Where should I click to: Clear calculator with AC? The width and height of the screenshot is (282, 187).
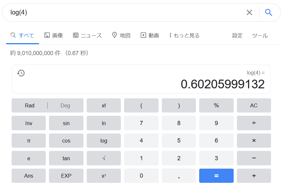254,105
